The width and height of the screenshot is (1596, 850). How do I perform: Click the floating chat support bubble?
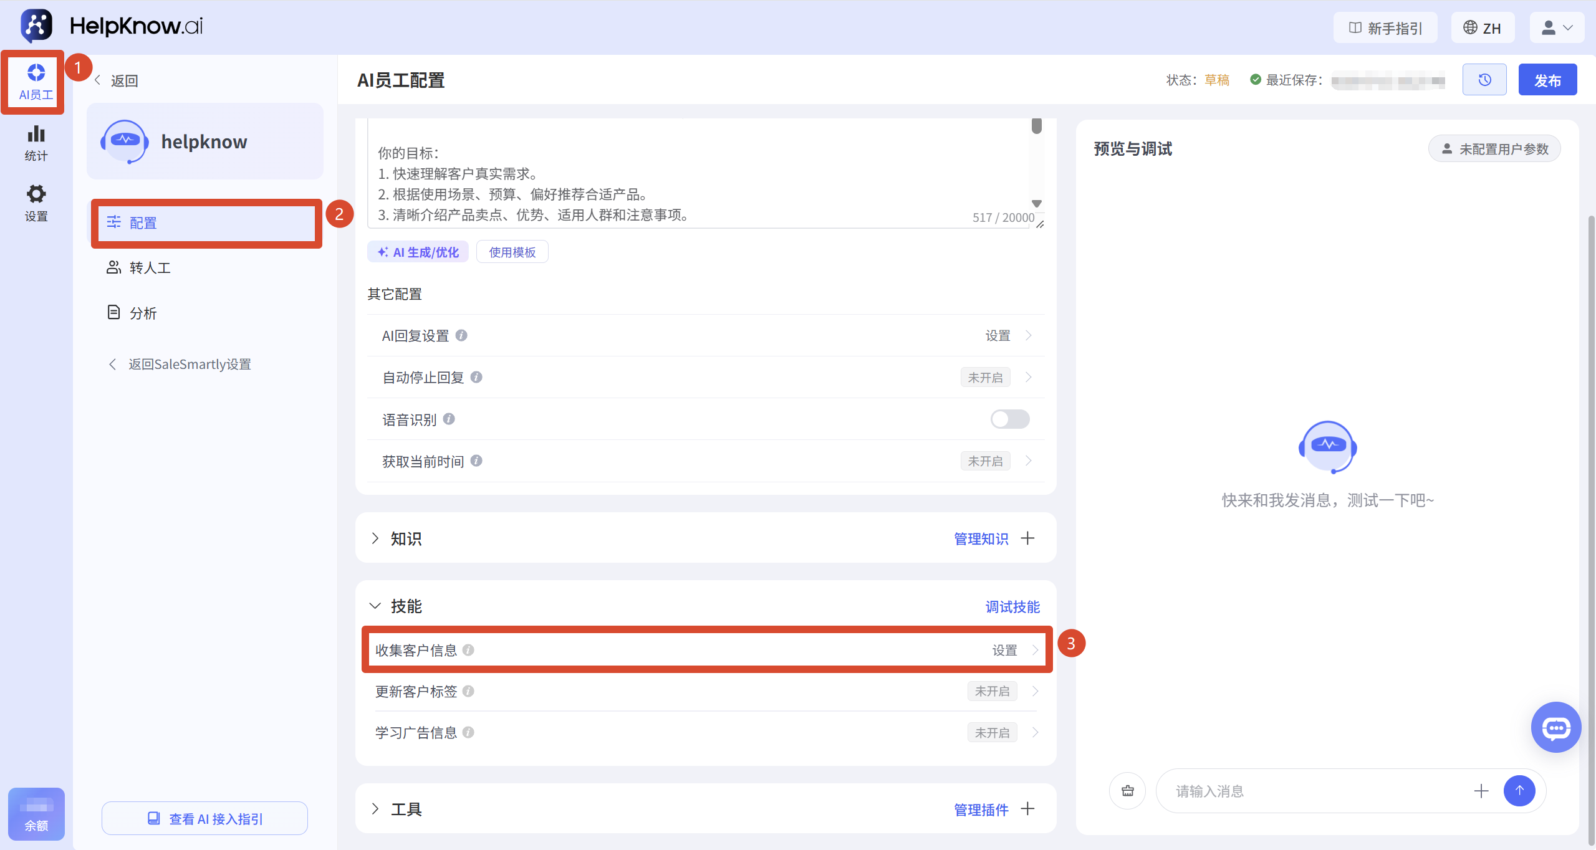coord(1556,727)
